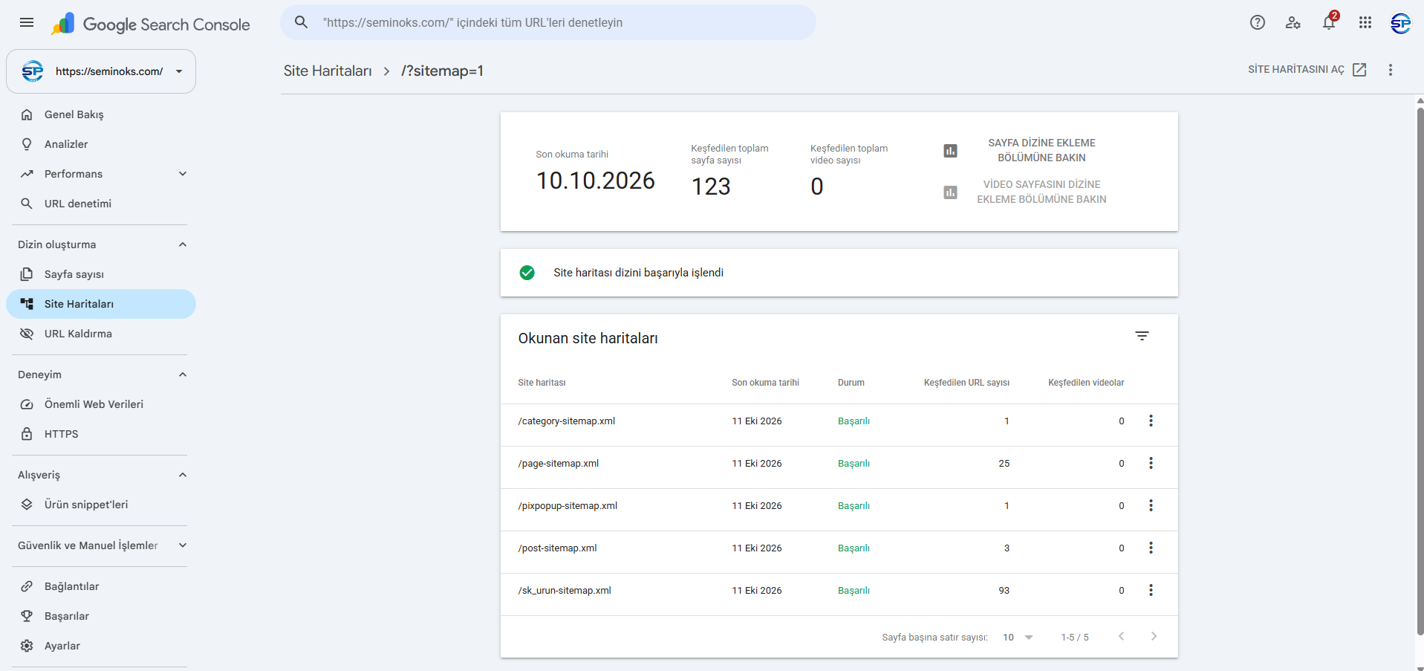Open page more-options menu next to SİTE HARİTASINI AÇ
1424x671 pixels.
point(1391,70)
